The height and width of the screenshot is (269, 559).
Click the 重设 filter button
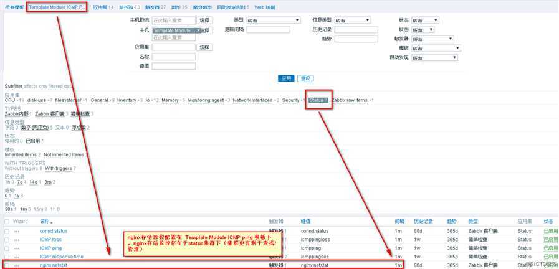pos(305,78)
